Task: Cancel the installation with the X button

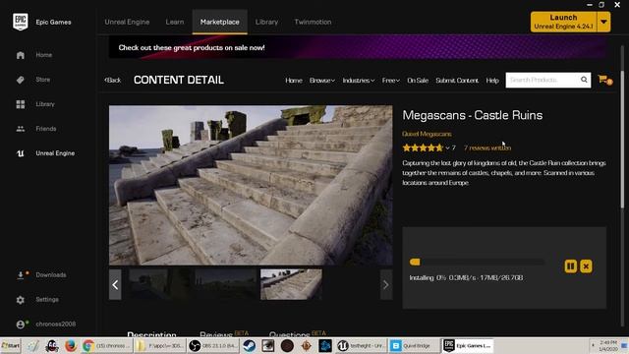Action: [x=586, y=266]
